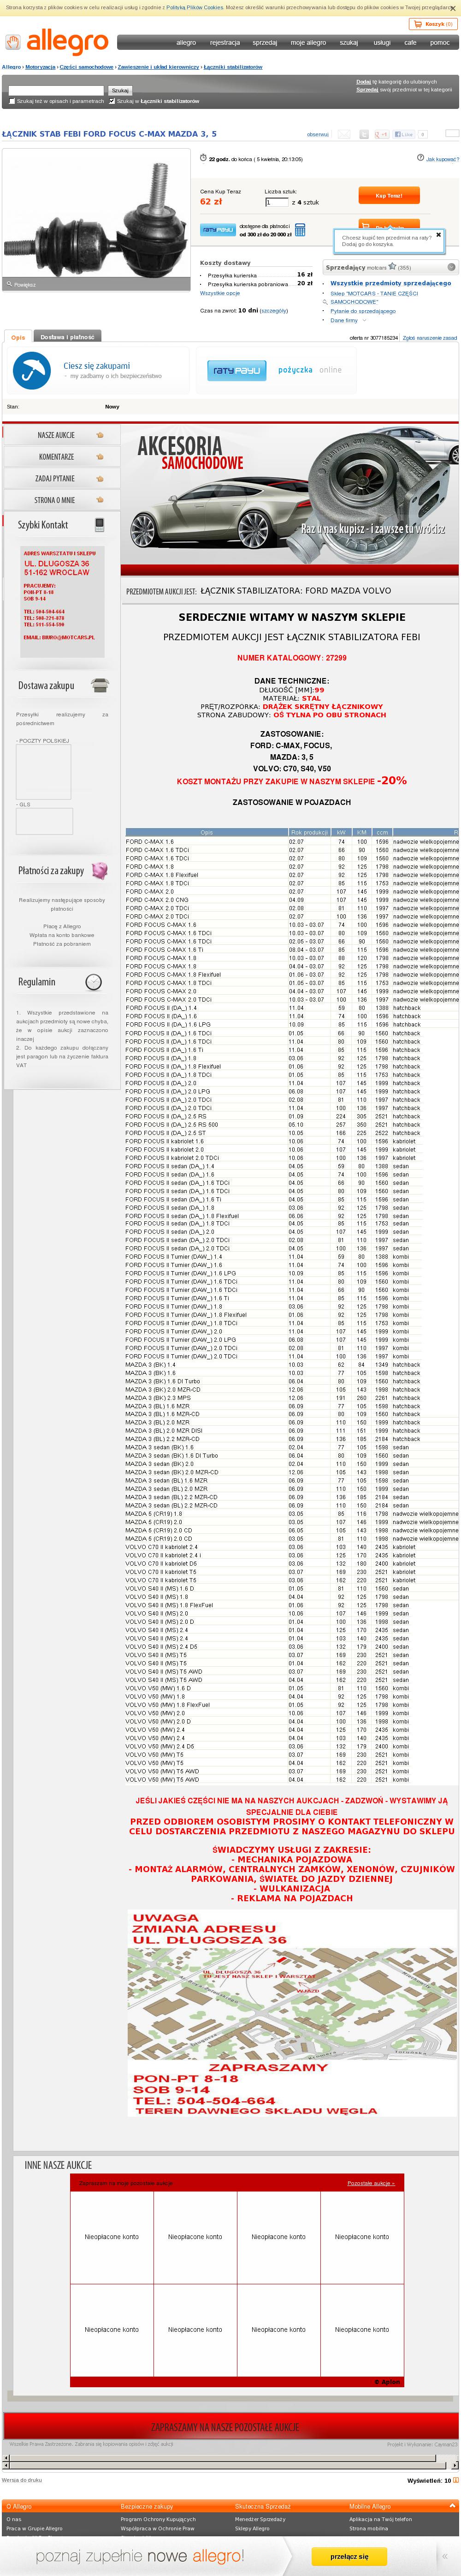
Task: Open Wszystkie przedmioty sprzedającego link
Action: click(390, 283)
